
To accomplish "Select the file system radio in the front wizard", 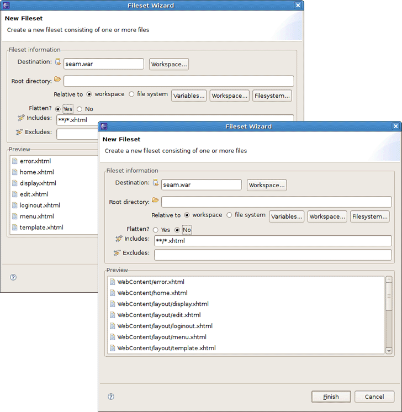I will coord(229,215).
